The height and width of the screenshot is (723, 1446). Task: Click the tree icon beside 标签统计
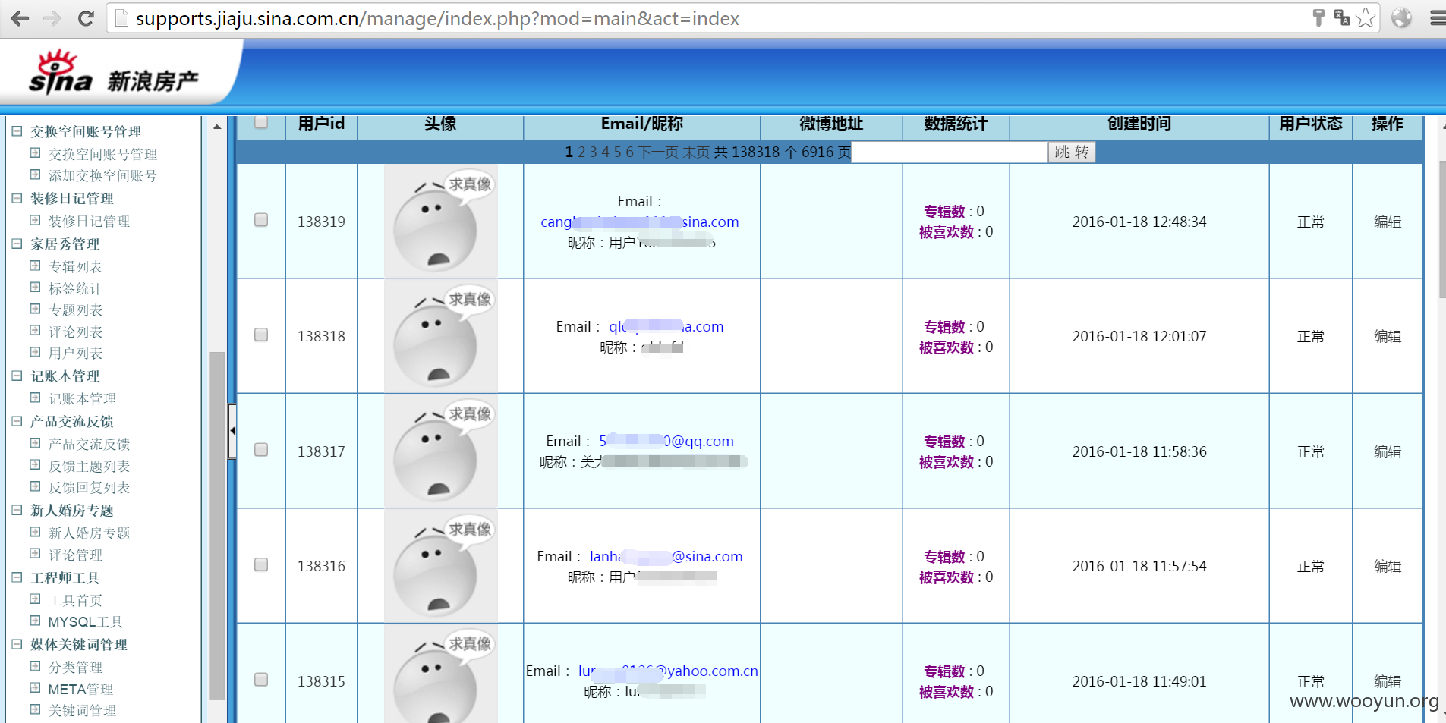point(35,288)
